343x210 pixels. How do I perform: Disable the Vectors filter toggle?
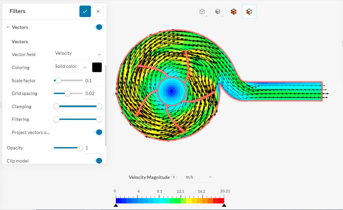point(98,27)
